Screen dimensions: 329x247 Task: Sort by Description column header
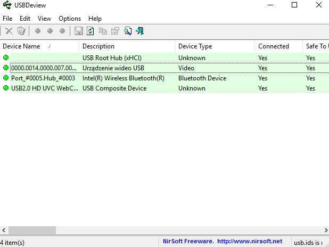(127, 46)
